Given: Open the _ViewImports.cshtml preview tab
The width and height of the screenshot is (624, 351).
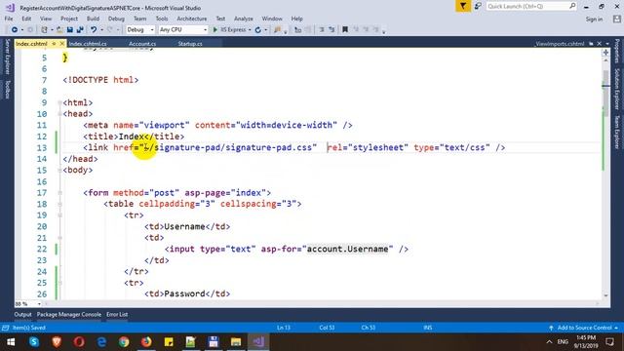Looking at the screenshot, I should [560, 44].
